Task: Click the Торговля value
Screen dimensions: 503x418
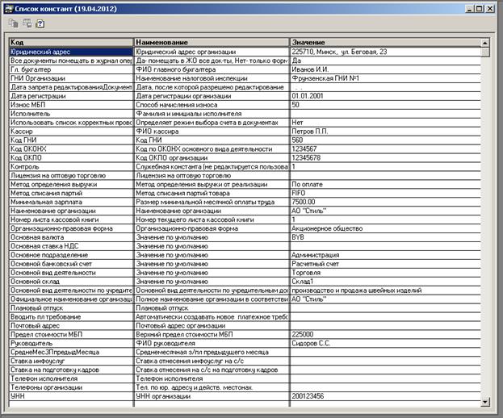Action: tap(306, 273)
